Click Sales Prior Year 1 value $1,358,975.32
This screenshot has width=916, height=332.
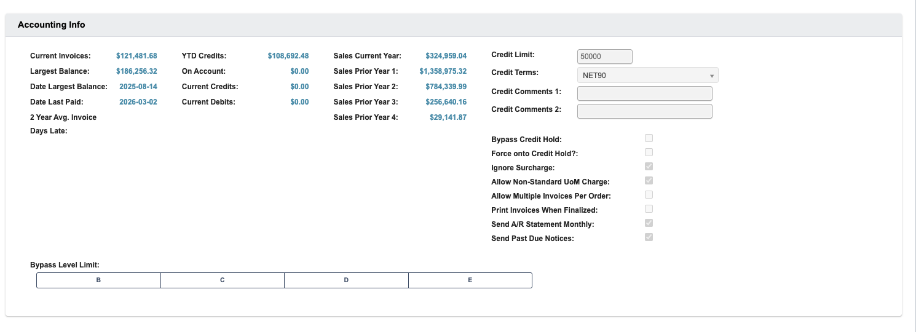pos(443,71)
